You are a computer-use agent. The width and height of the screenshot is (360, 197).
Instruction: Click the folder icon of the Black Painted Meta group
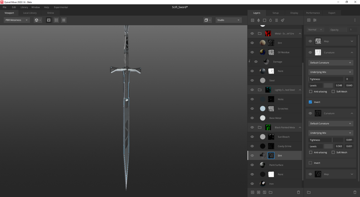260,127
